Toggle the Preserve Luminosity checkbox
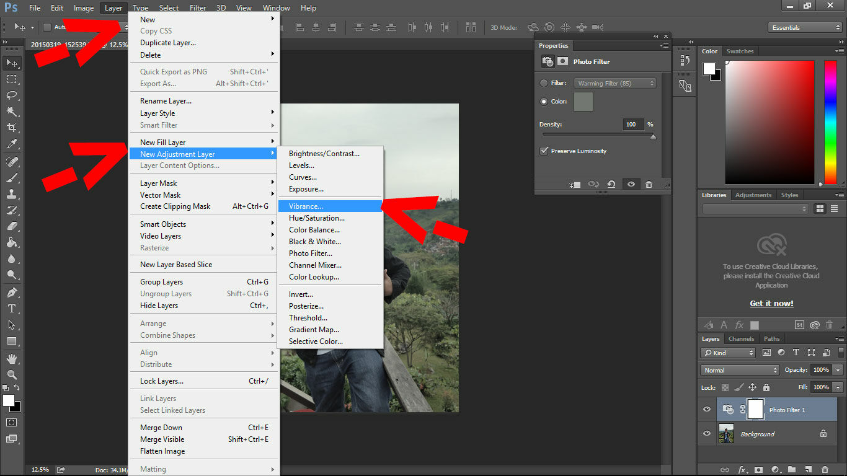Viewport: 847px width, 476px height. 544,151
